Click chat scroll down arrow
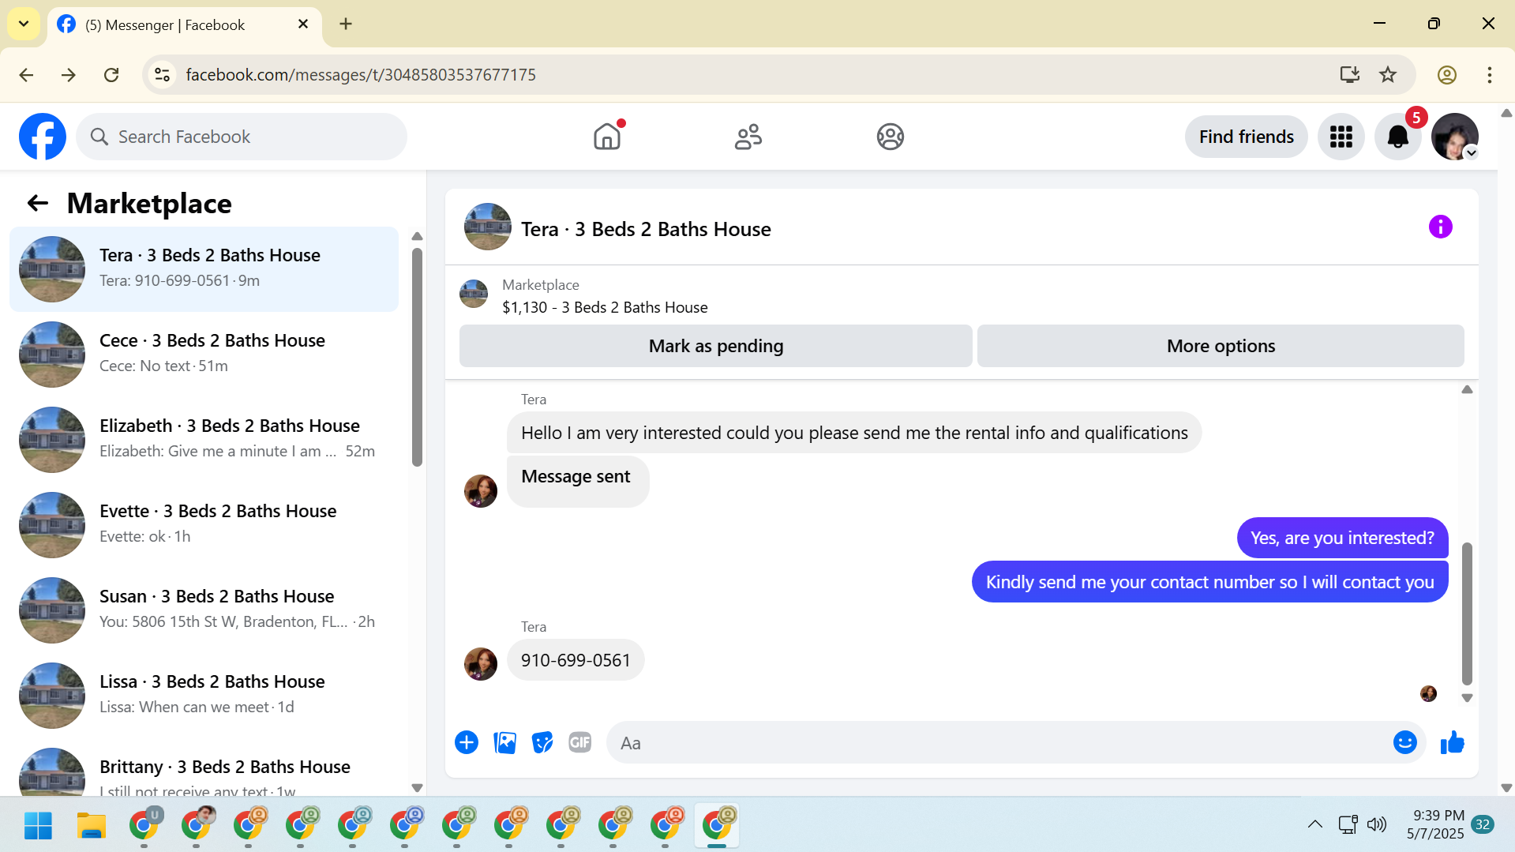 coord(1467,698)
